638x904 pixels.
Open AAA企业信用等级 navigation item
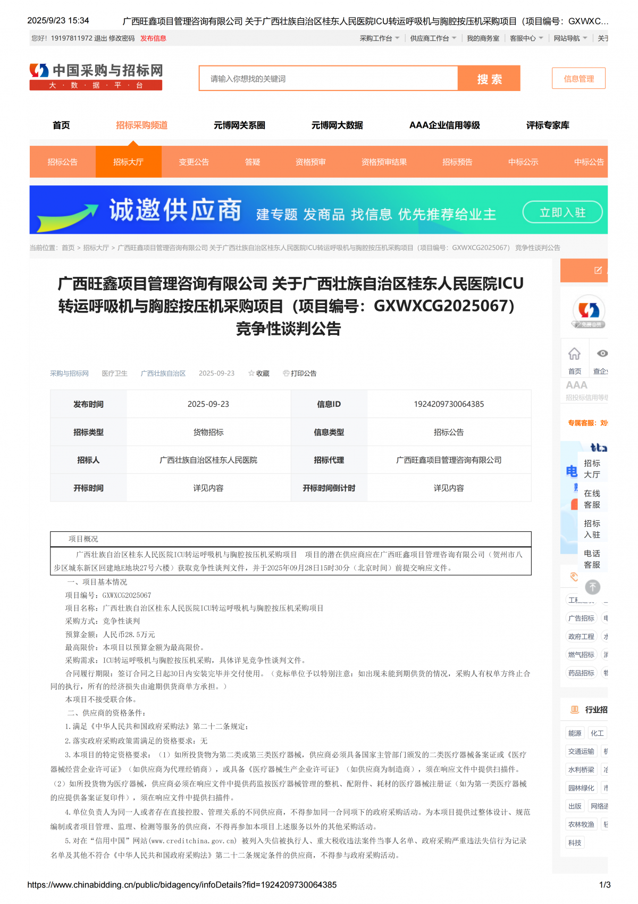pyautogui.click(x=444, y=125)
